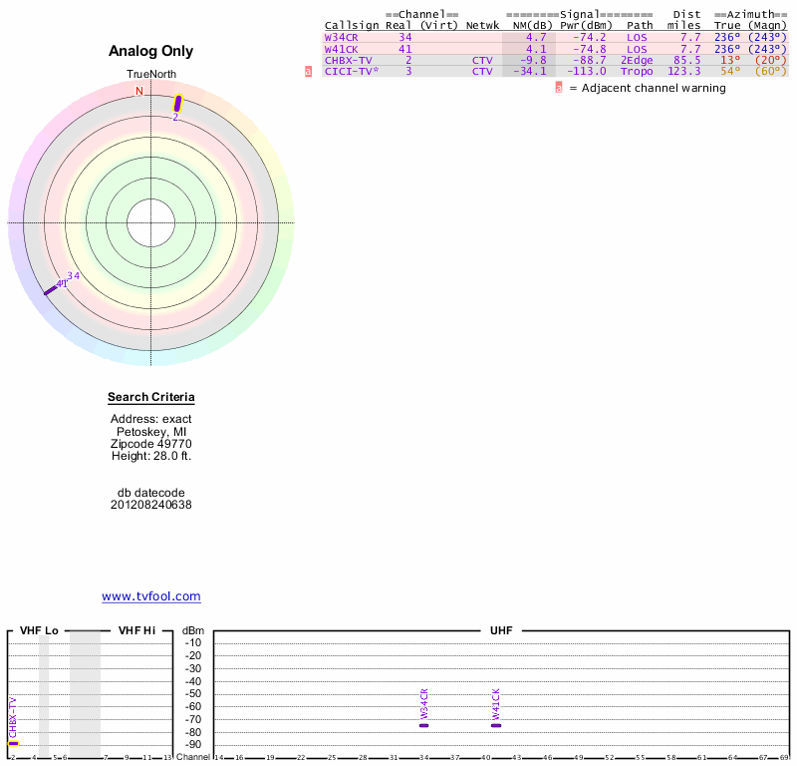
Task: Click the VHF Hi section label
Action: coord(136,631)
